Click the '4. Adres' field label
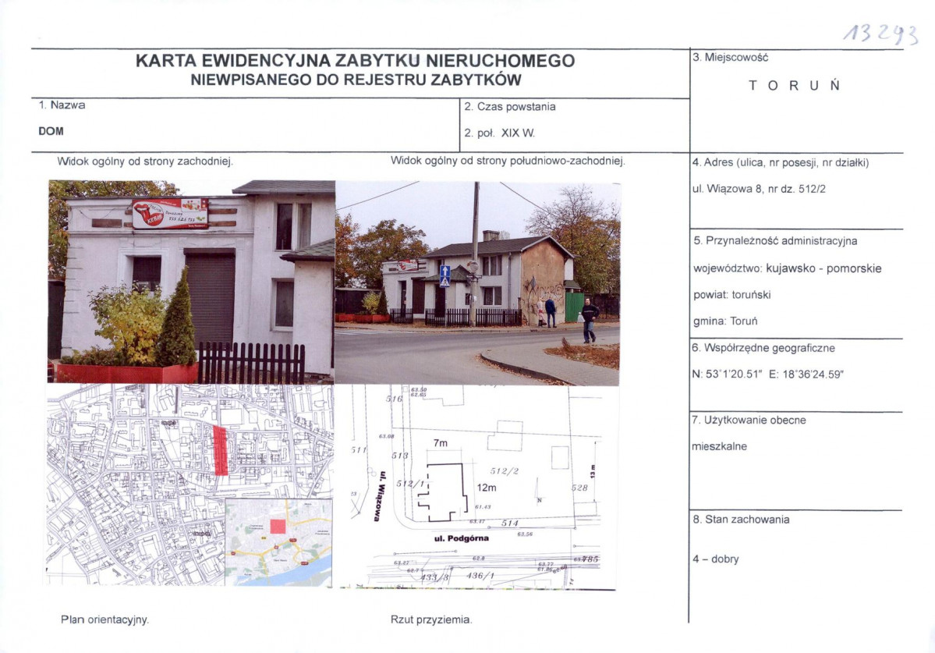 tap(781, 162)
